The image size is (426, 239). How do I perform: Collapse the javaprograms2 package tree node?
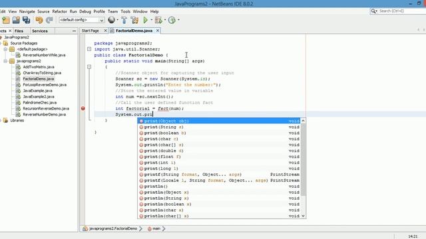[x=5, y=61]
